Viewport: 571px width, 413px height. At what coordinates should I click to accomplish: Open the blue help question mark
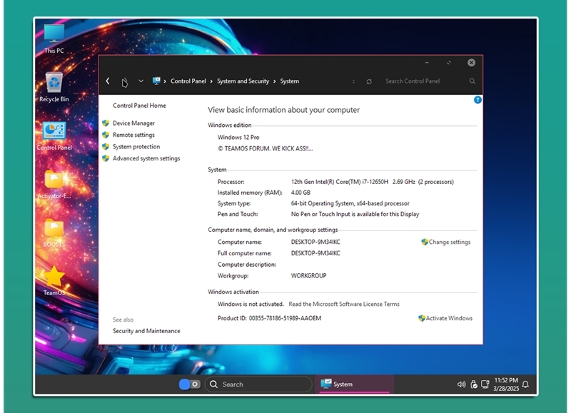tap(477, 100)
